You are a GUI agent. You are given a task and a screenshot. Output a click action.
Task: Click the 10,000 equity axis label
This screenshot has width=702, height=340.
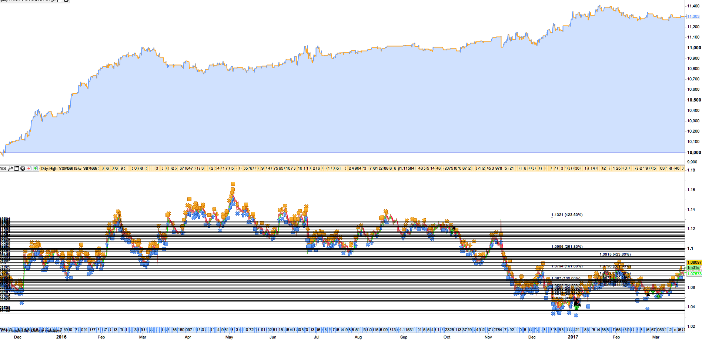[x=694, y=153]
